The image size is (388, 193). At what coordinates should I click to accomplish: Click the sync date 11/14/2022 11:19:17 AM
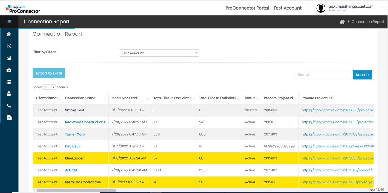tap(128, 146)
